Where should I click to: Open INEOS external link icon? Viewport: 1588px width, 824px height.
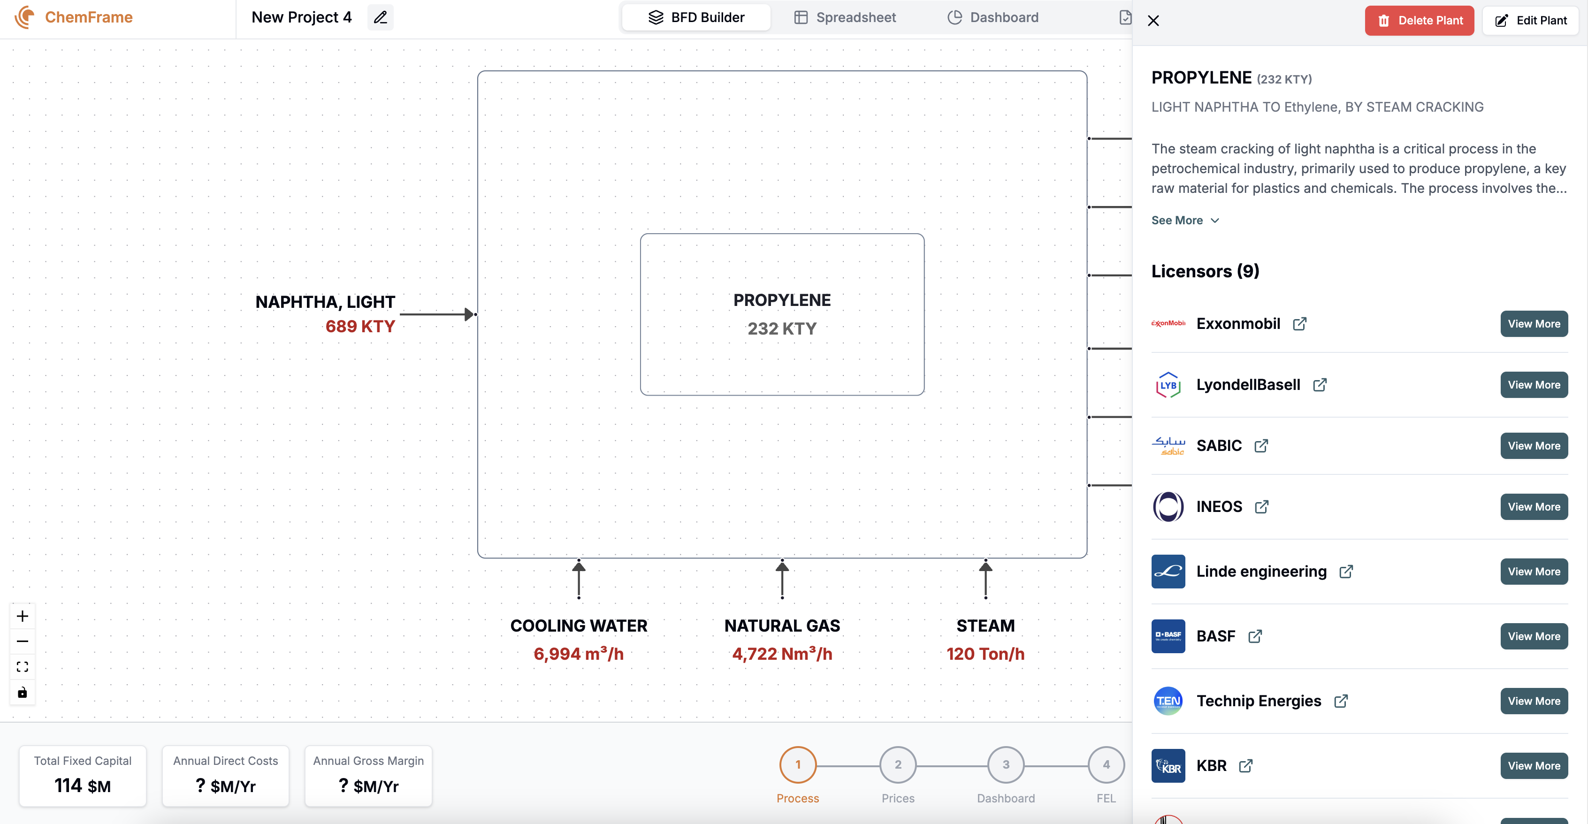[x=1262, y=507]
